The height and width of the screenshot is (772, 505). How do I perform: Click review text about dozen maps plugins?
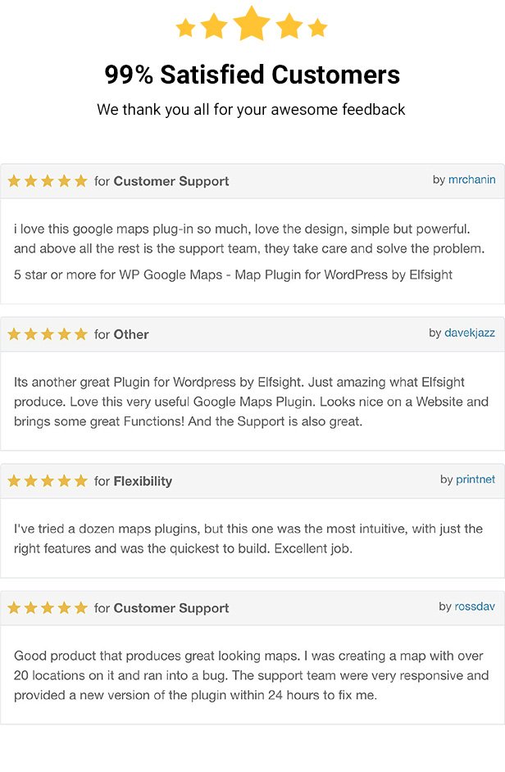pyautogui.click(x=248, y=538)
